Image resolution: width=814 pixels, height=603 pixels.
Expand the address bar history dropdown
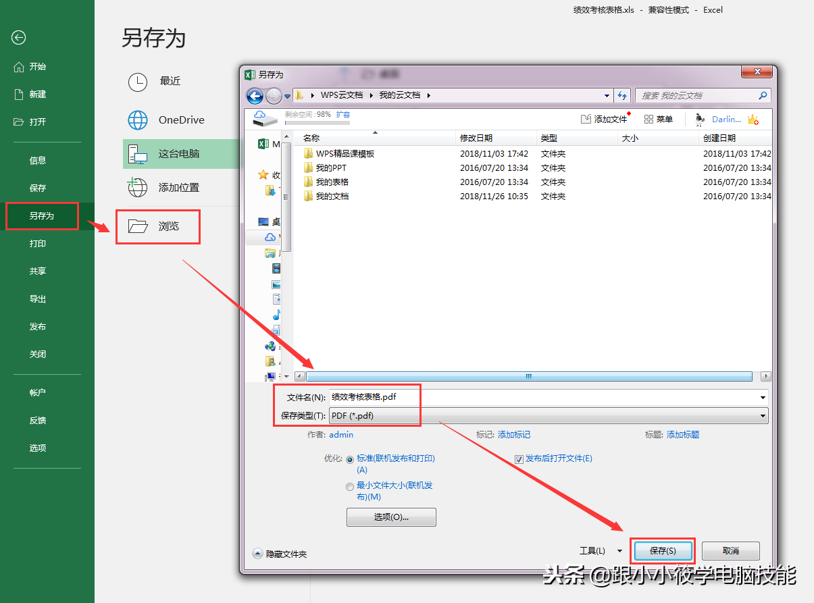pyautogui.click(x=607, y=95)
